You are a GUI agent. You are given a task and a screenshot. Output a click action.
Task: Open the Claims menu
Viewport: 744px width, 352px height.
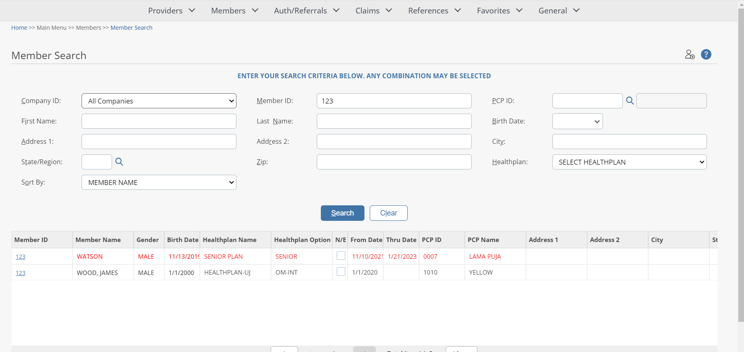coord(373,11)
